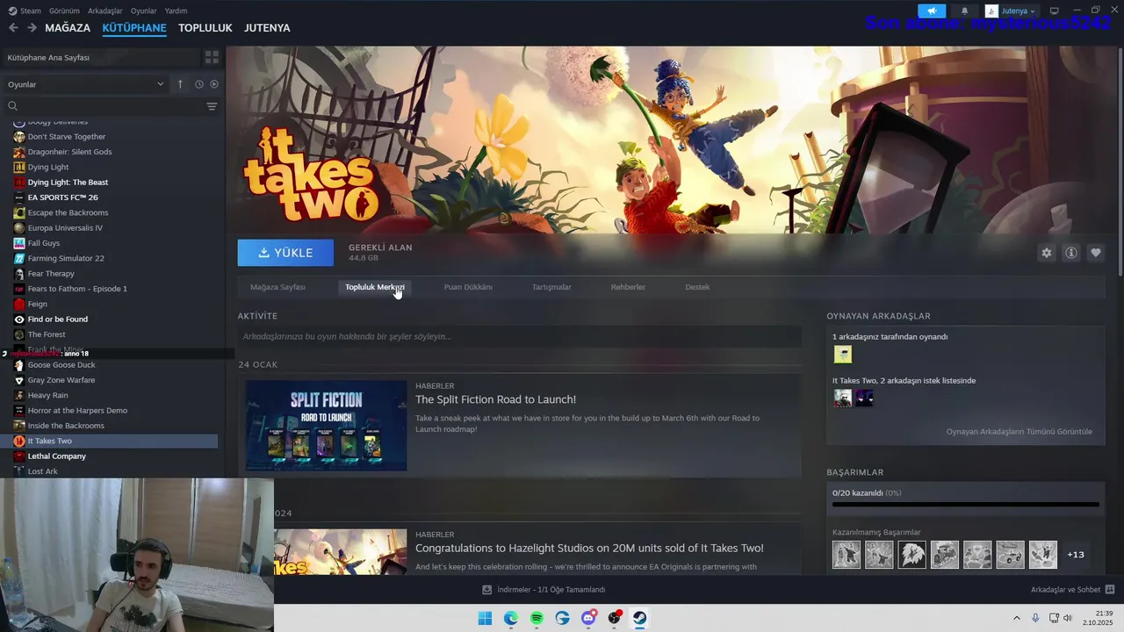Switch to the TOPLULUK section
Image resolution: width=1124 pixels, height=632 pixels.
click(205, 28)
